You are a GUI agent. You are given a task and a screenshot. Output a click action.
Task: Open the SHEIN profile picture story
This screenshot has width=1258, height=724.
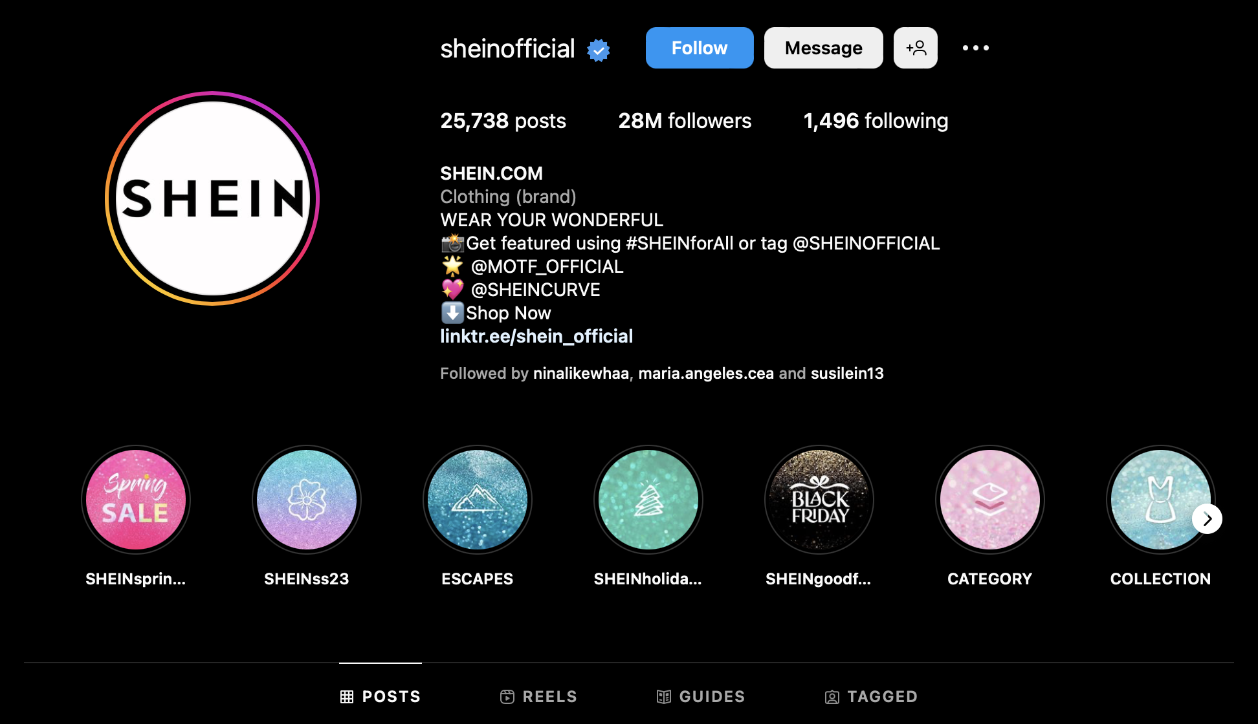(x=212, y=198)
